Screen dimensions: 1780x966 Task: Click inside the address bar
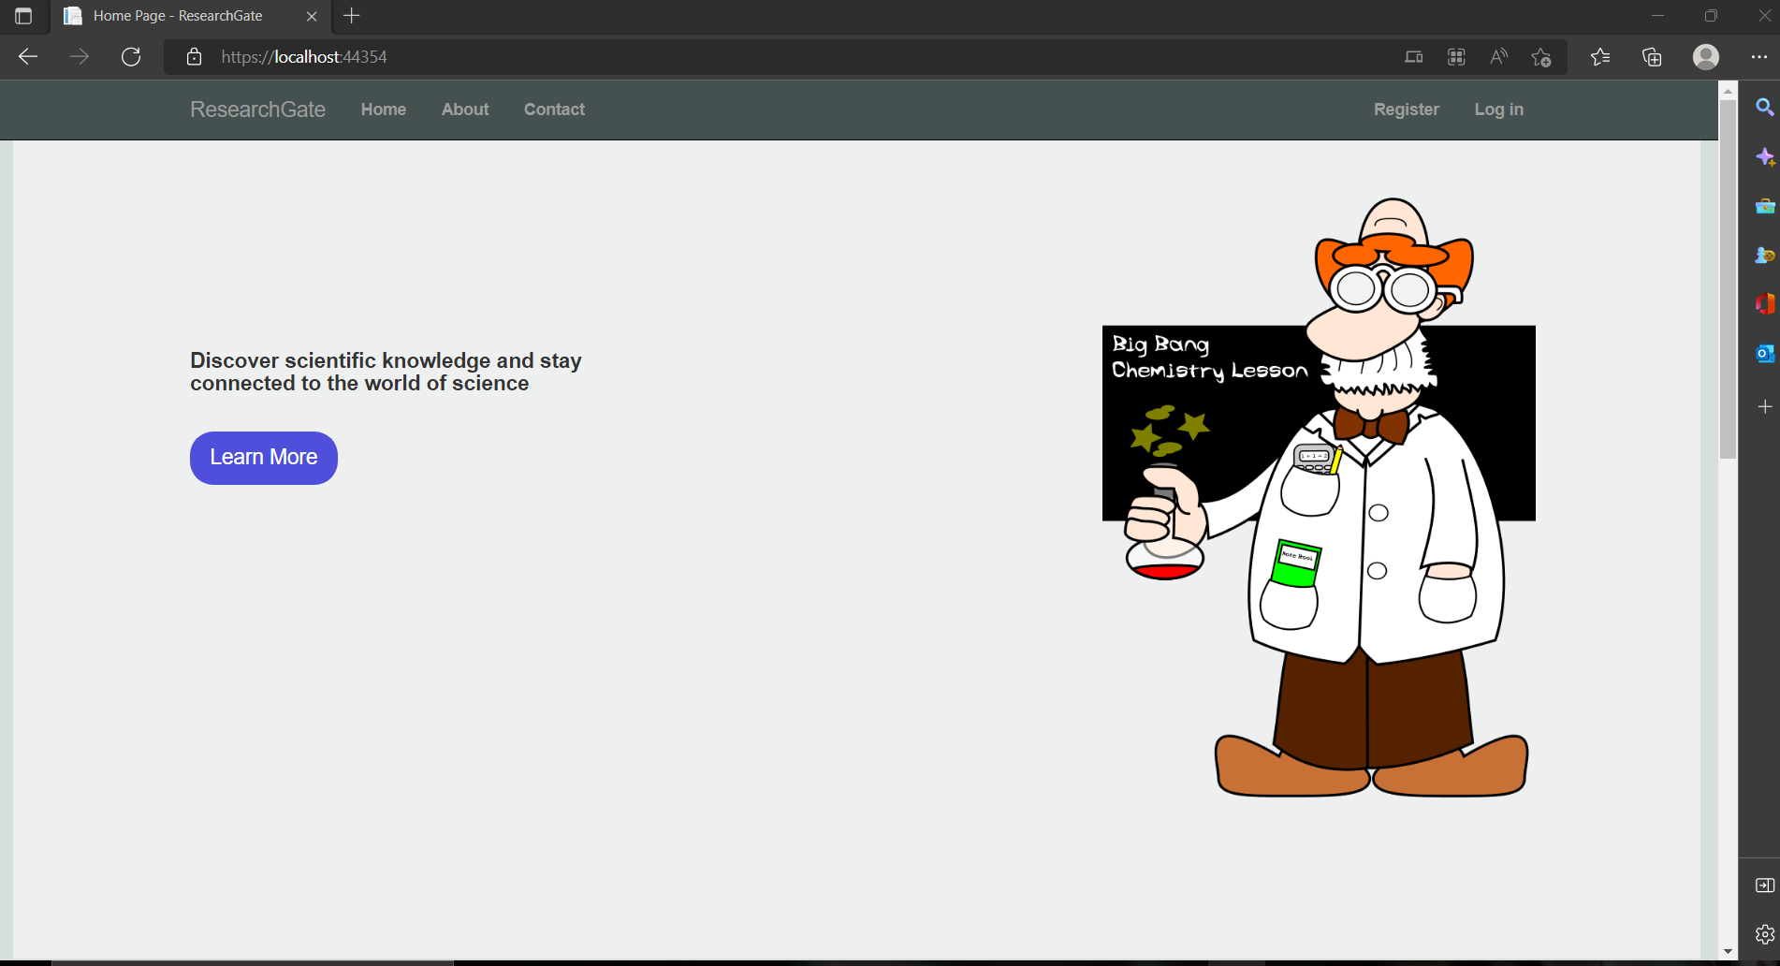coord(562,57)
